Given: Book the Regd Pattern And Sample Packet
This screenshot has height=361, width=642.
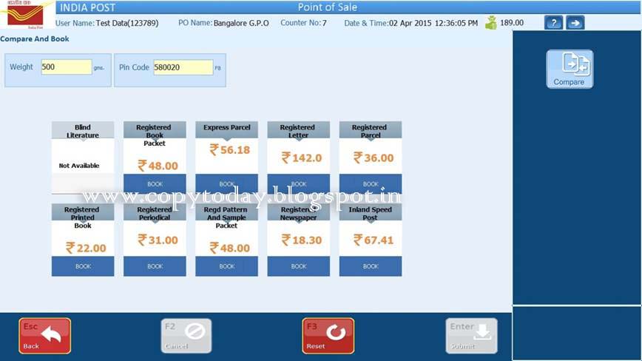Looking at the screenshot, I should 227,266.
